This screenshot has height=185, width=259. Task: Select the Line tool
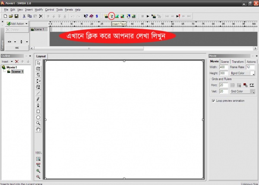[x=38, y=93]
